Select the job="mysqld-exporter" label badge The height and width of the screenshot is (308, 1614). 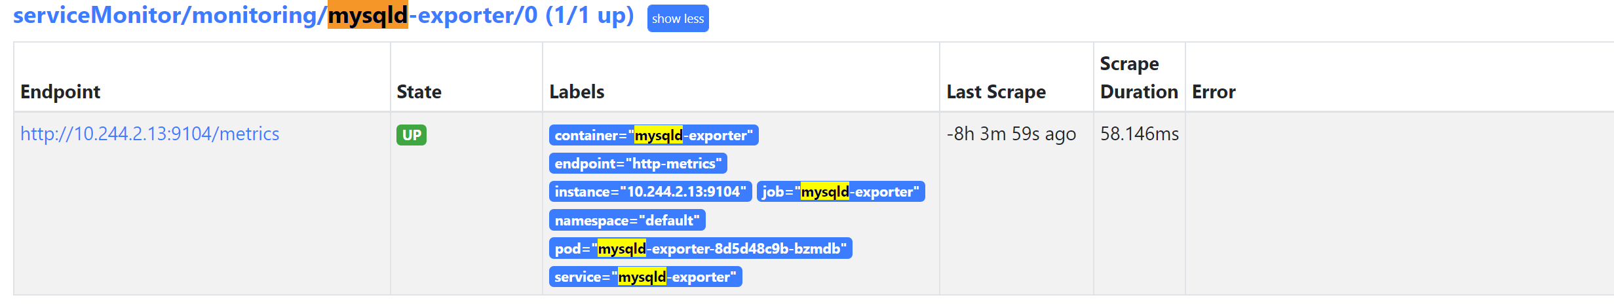(840, 191)
